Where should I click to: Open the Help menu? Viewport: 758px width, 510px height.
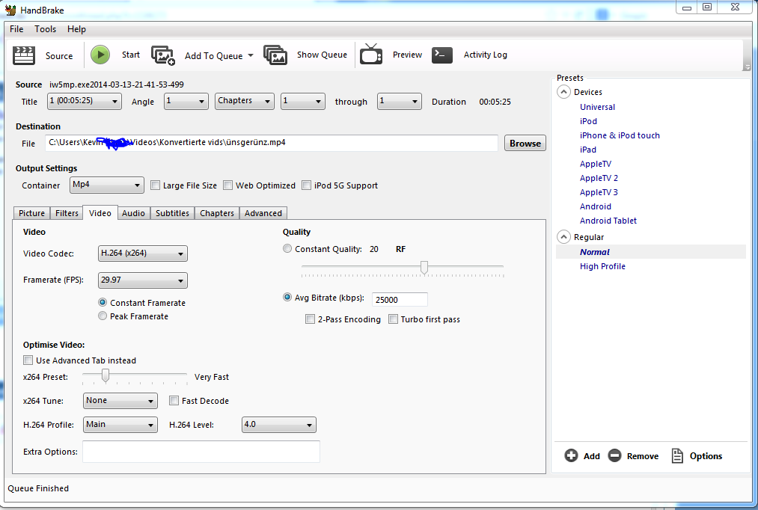[76, 29]
